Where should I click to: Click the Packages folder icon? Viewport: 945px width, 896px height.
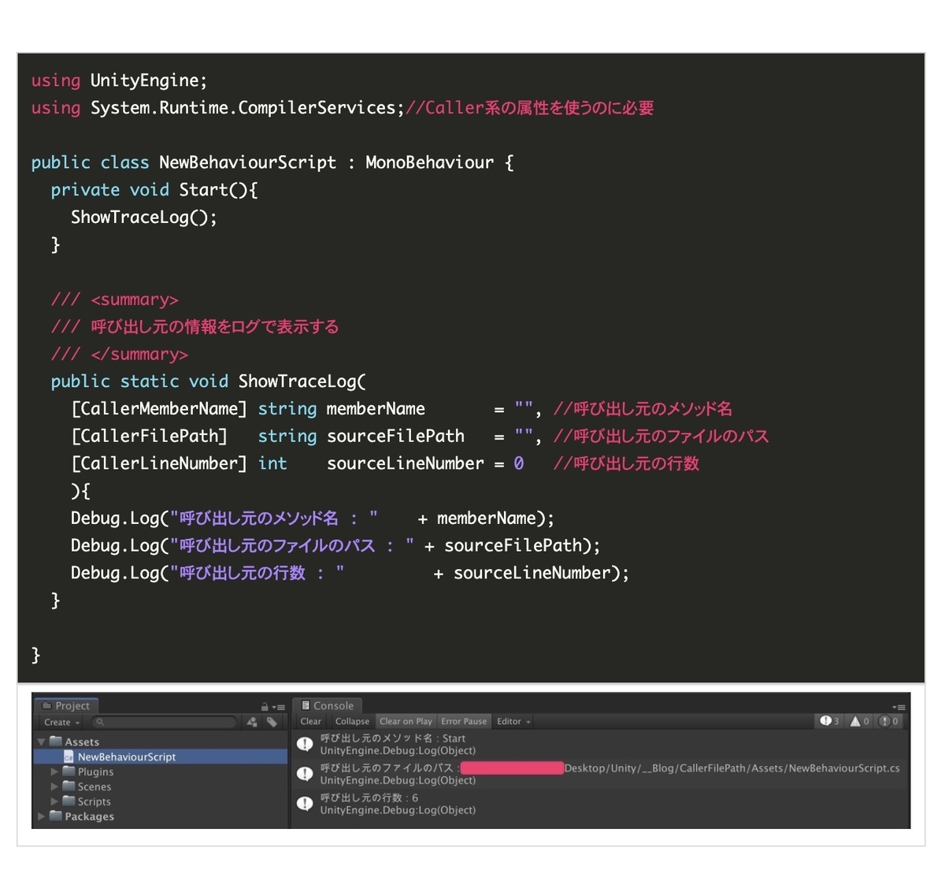point(55,816)
